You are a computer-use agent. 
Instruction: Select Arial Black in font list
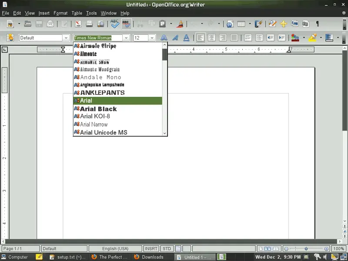(x=117, y=109)
